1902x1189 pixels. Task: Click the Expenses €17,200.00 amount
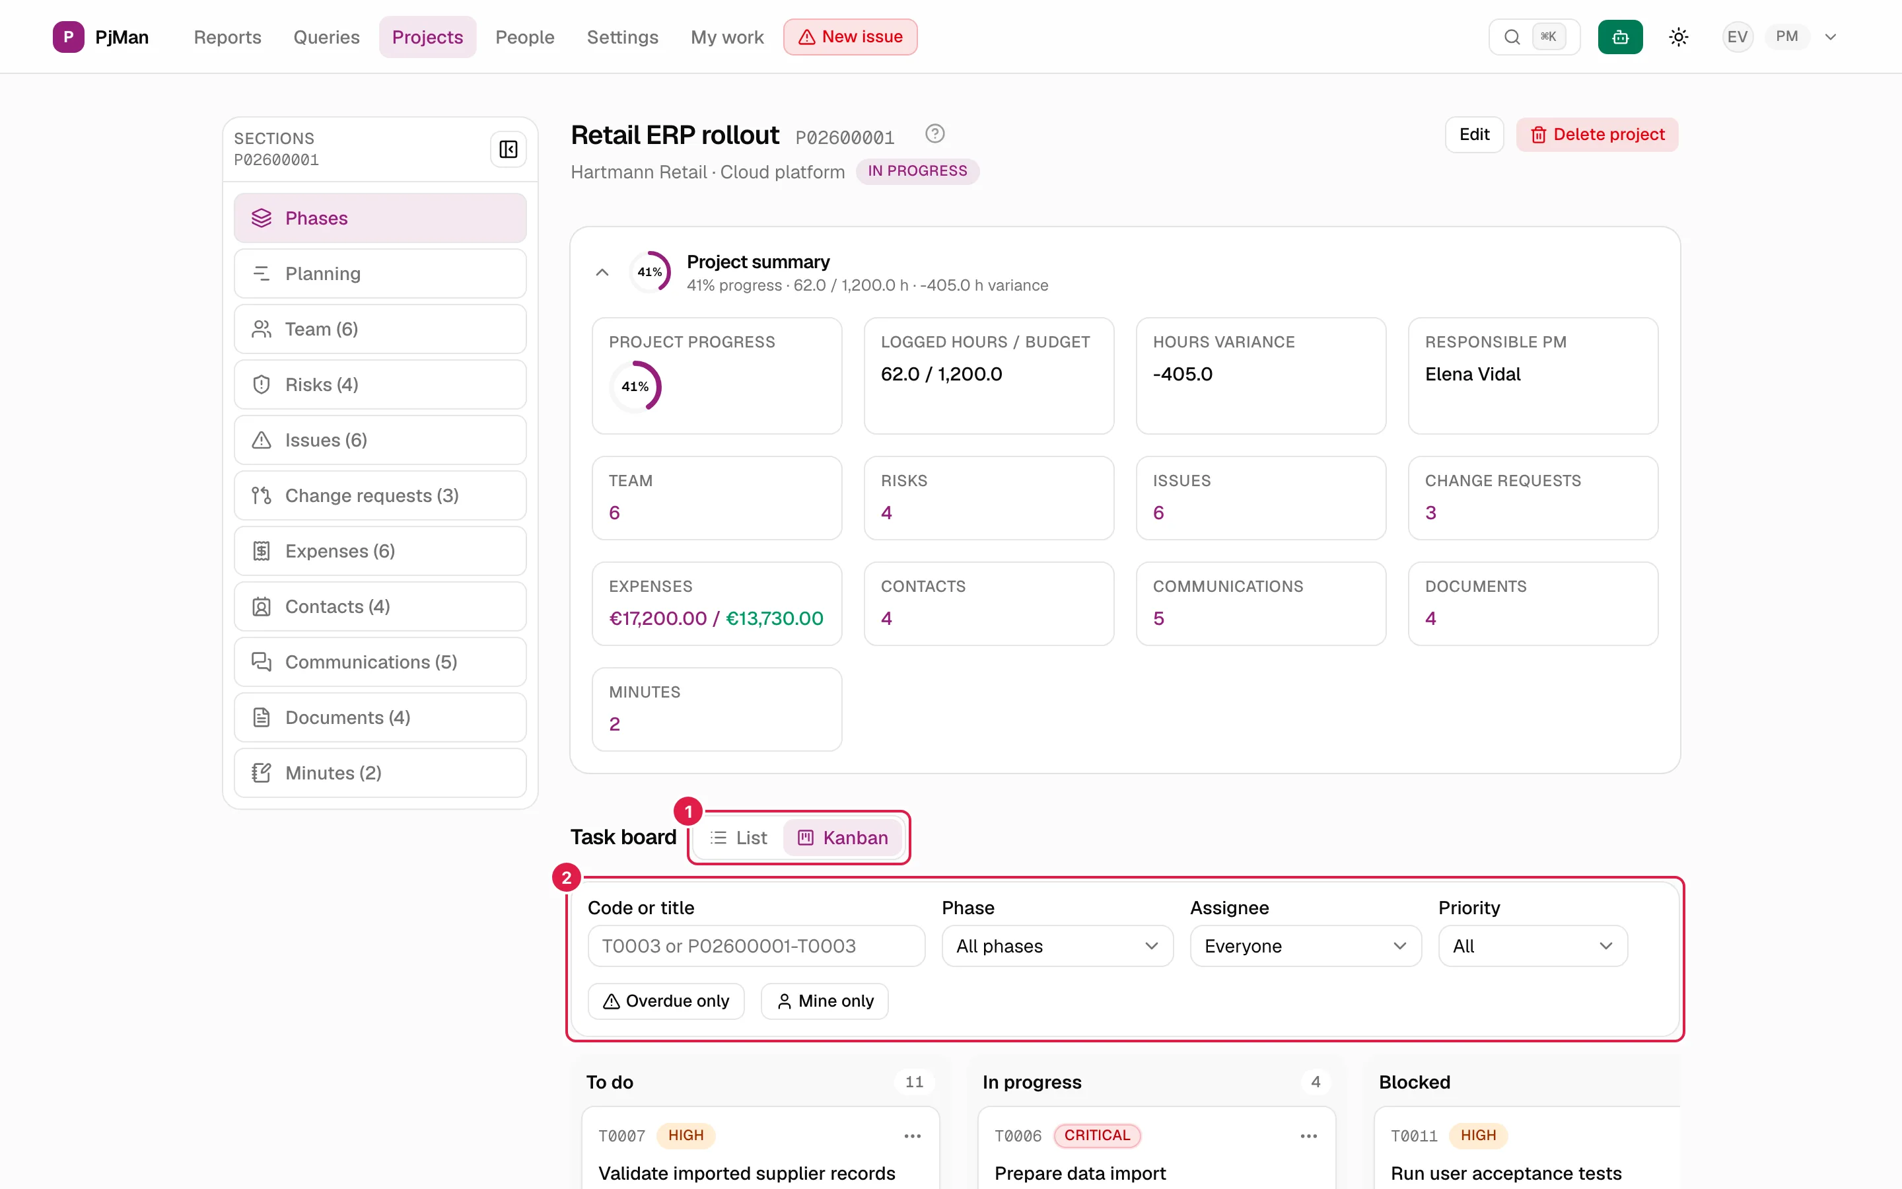click(x=658, y=619)
